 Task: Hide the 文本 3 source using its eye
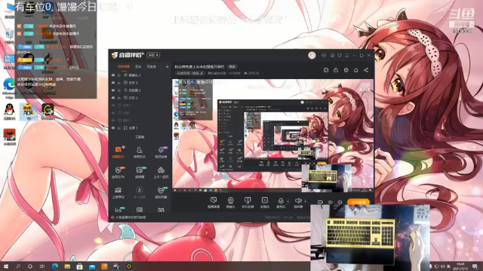point(113,83)
